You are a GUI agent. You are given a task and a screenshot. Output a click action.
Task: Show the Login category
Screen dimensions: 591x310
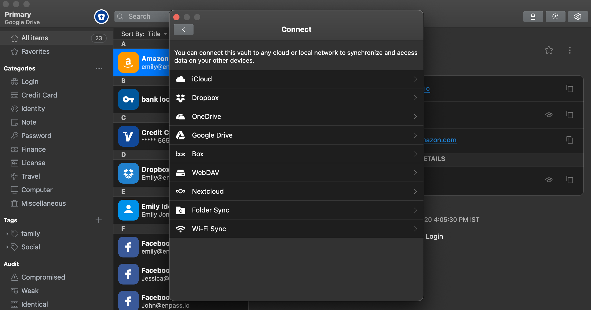(57, 82)
